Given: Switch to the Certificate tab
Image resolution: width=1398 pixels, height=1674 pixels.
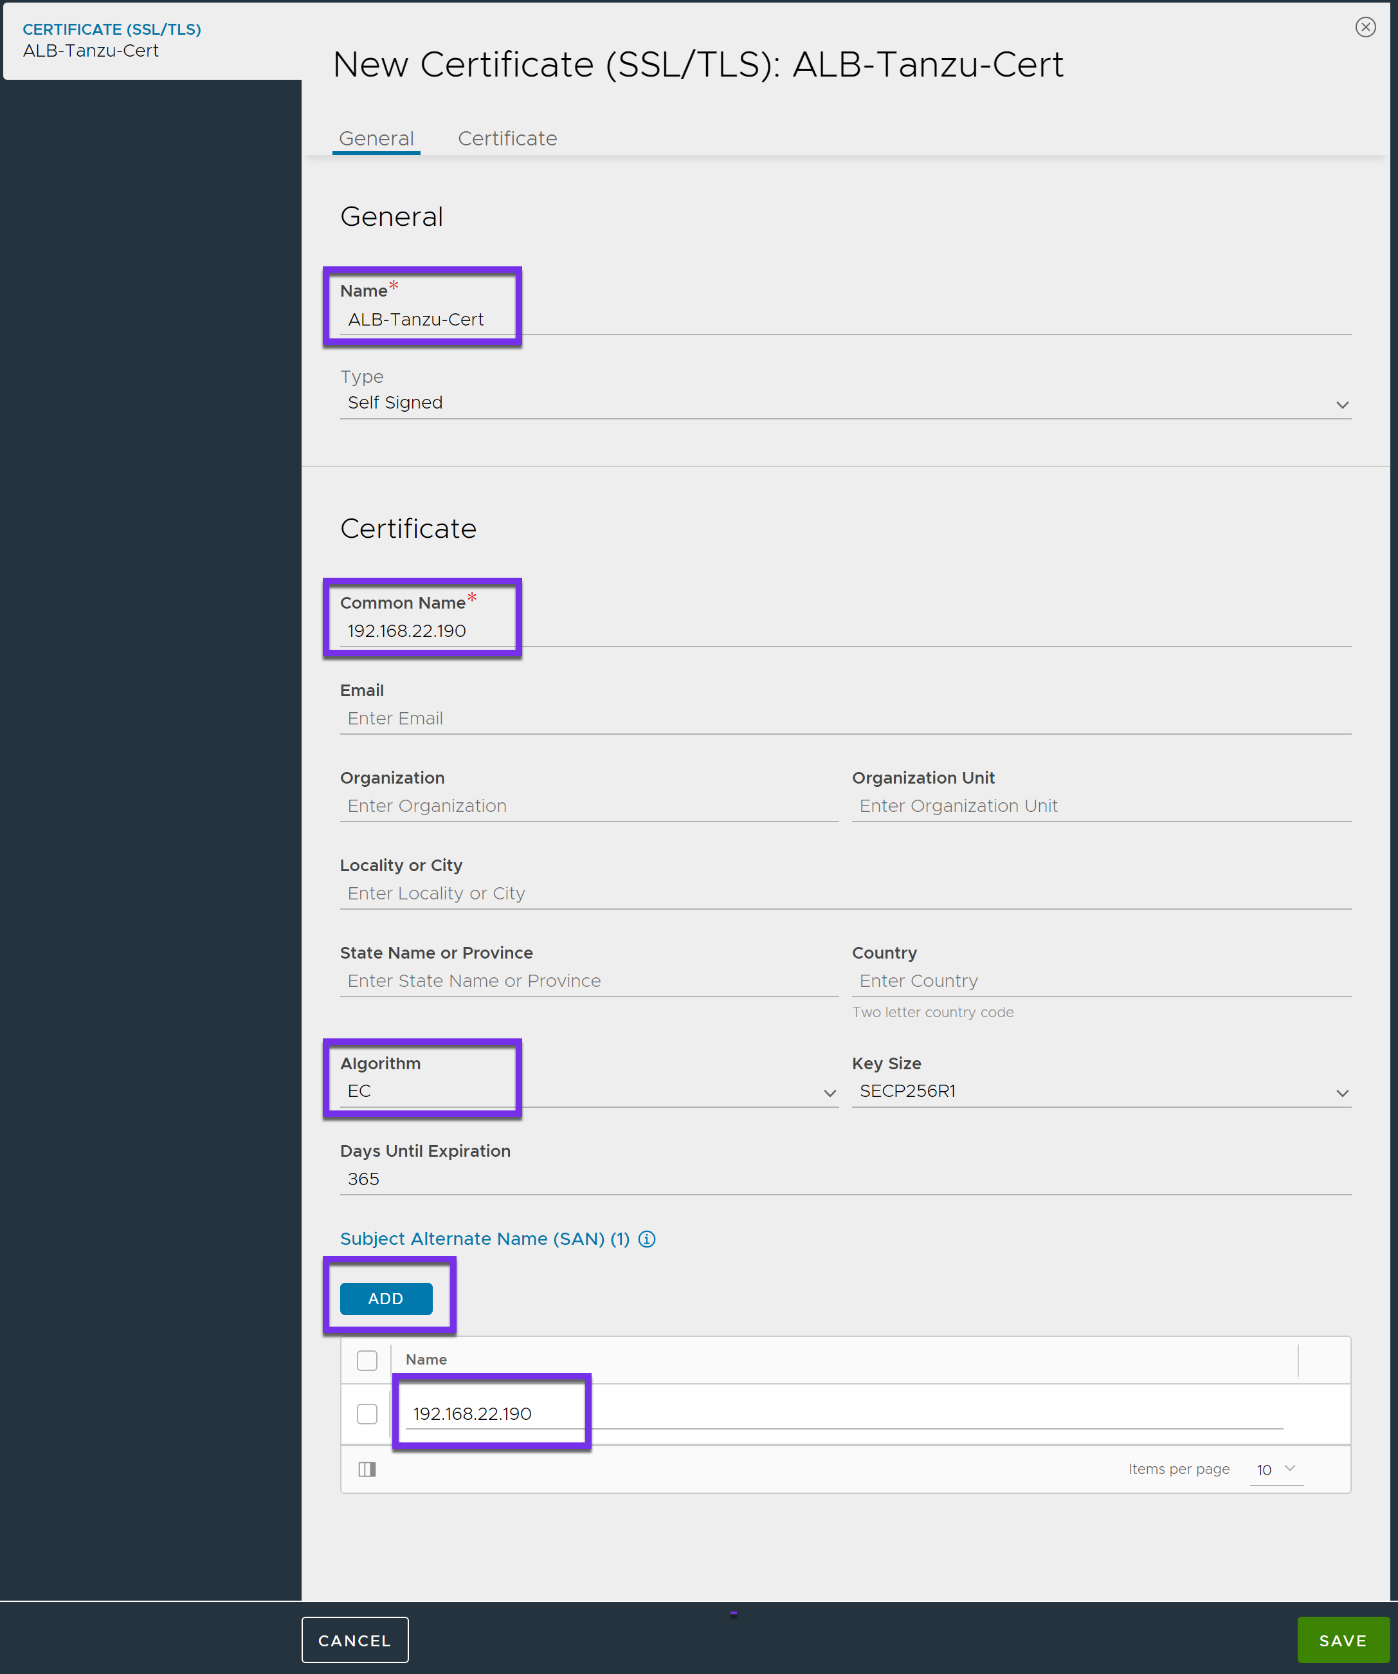Looking at the screenshot, I should [x=507, y=139].
